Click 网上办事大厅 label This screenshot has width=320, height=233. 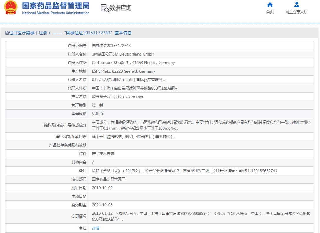[x=296, y=12]
